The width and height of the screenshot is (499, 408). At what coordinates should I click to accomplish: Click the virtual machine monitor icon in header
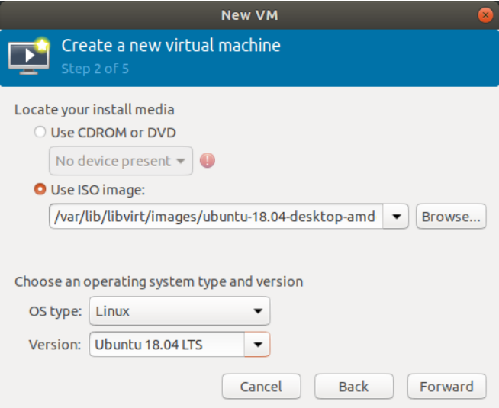click(x=29, y=56)
